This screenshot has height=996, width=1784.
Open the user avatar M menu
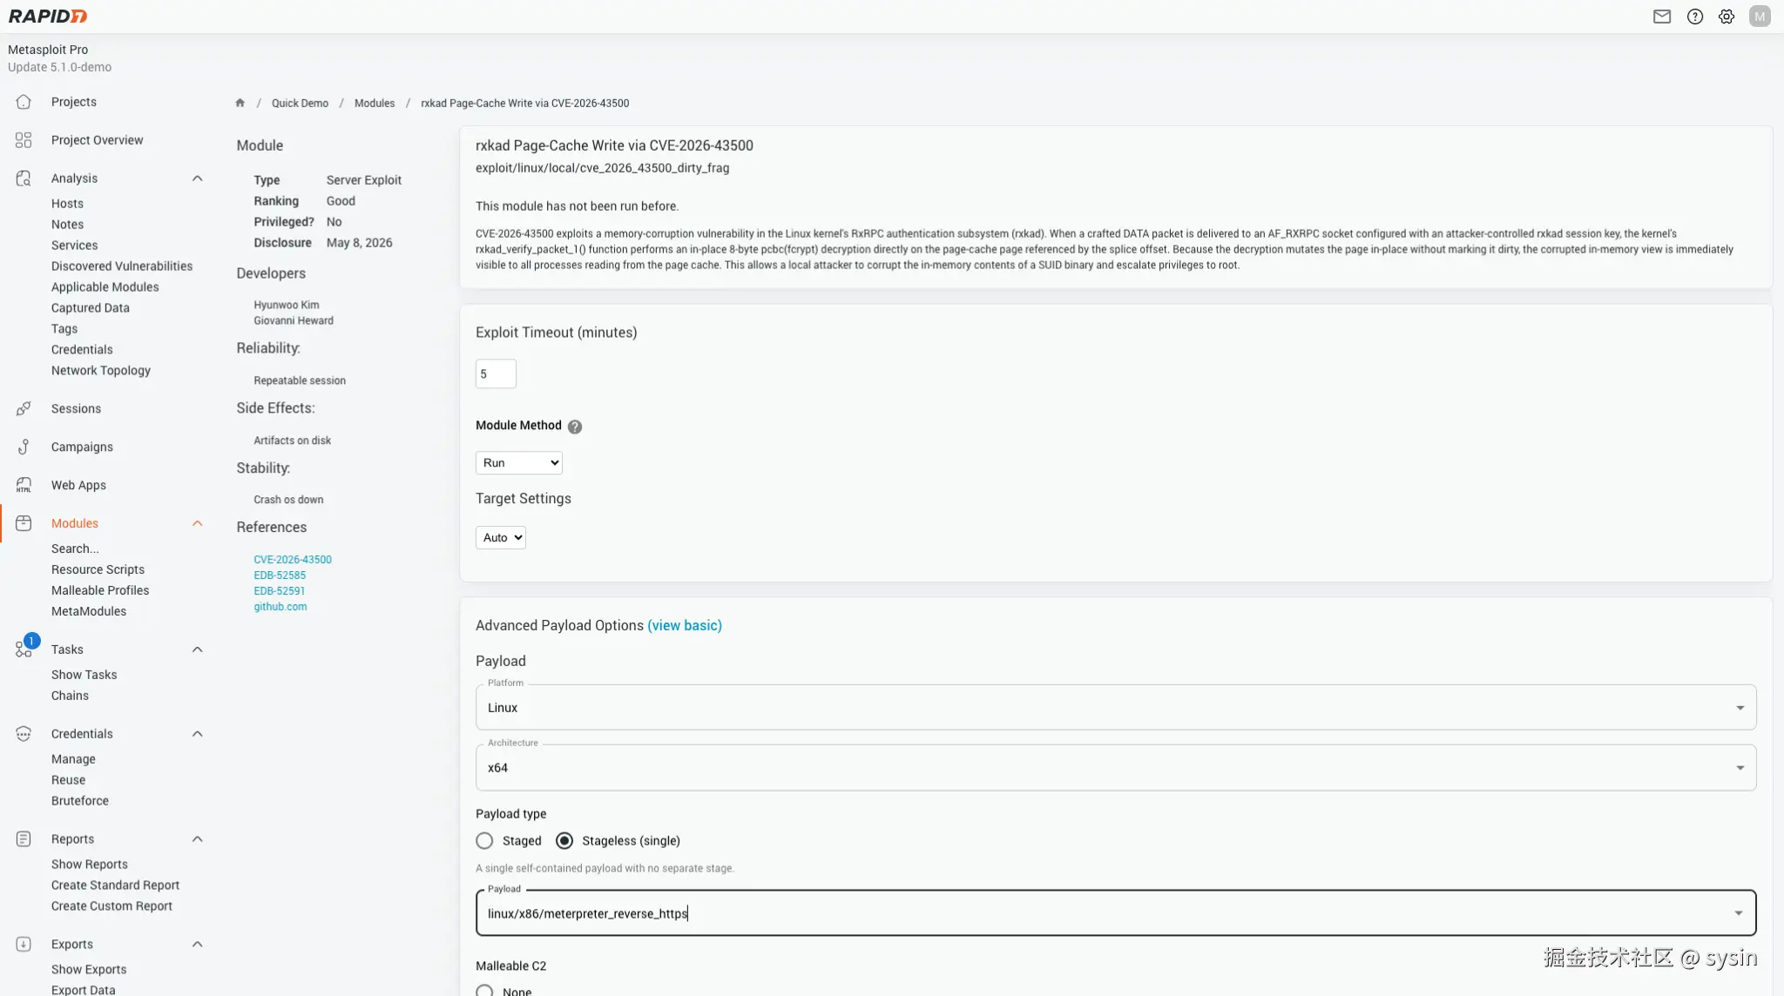(x=1760, y=17)
